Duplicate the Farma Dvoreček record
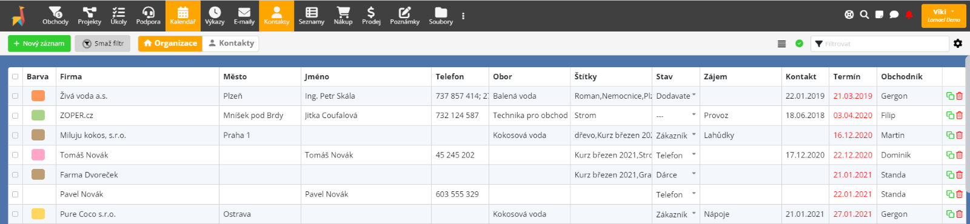Viewport: 970px width, 224px height. pos(950,175)
